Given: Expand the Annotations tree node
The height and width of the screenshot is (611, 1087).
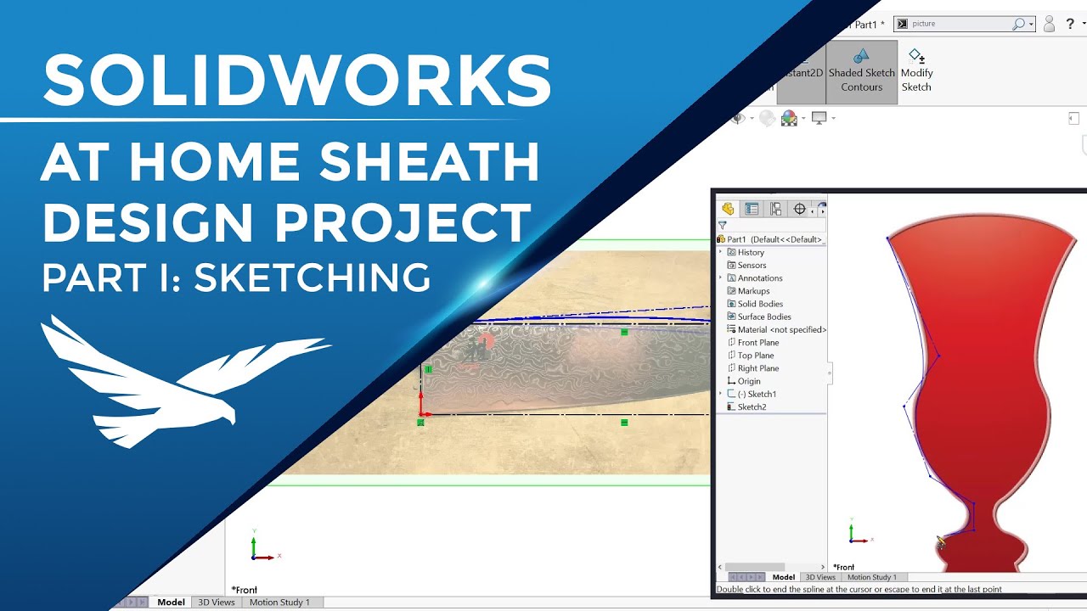Looking at the screenshot, I should tap(721, 277).
